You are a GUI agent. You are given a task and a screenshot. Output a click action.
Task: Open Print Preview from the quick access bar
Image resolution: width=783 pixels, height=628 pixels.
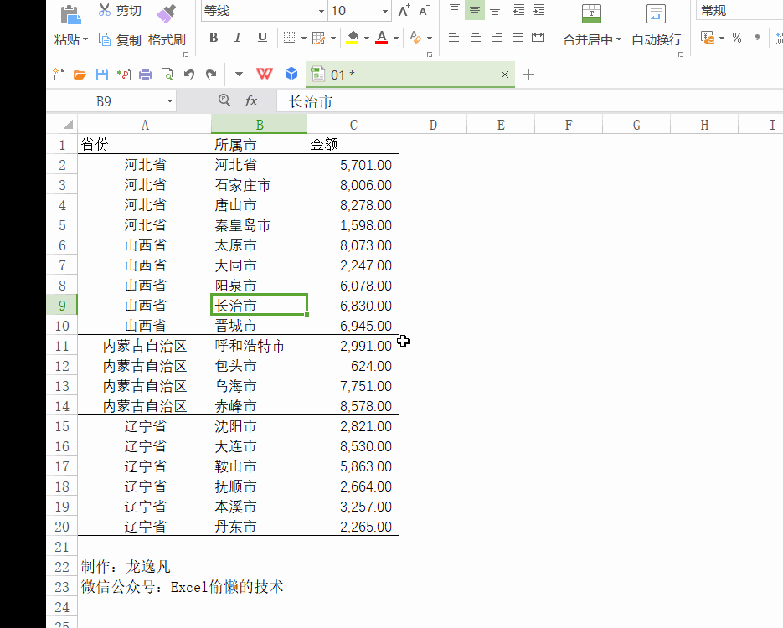click(167, 75)
